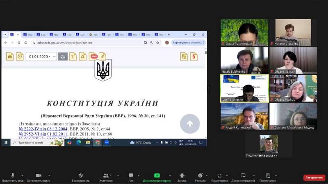This screenshot has width=328, height=184.
Task: Open File Explorer from the taskbar
Action: tap(88, 142)
